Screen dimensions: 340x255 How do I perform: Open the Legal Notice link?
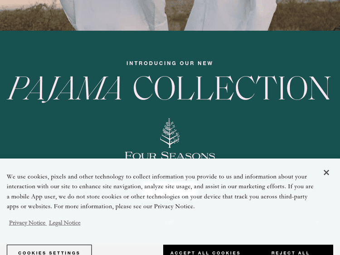point(65,223)
